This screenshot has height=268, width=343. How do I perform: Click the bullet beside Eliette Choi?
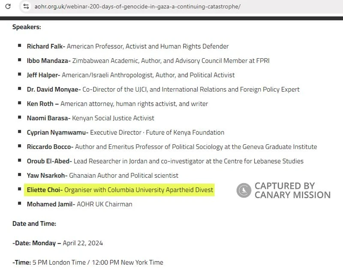click(x=20, y=189)
